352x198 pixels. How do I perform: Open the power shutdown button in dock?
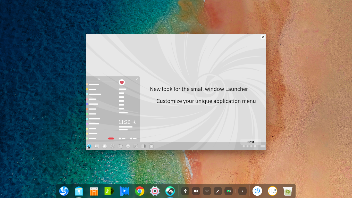pyautogui.click(x=257, y=191)
